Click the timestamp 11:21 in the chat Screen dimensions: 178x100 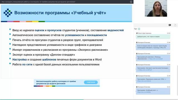pyautogui.click(x=169, y=87)
